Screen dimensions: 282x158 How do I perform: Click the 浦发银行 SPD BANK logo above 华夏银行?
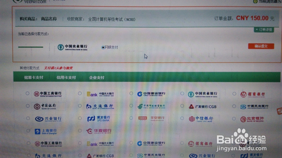pos(98,119)
